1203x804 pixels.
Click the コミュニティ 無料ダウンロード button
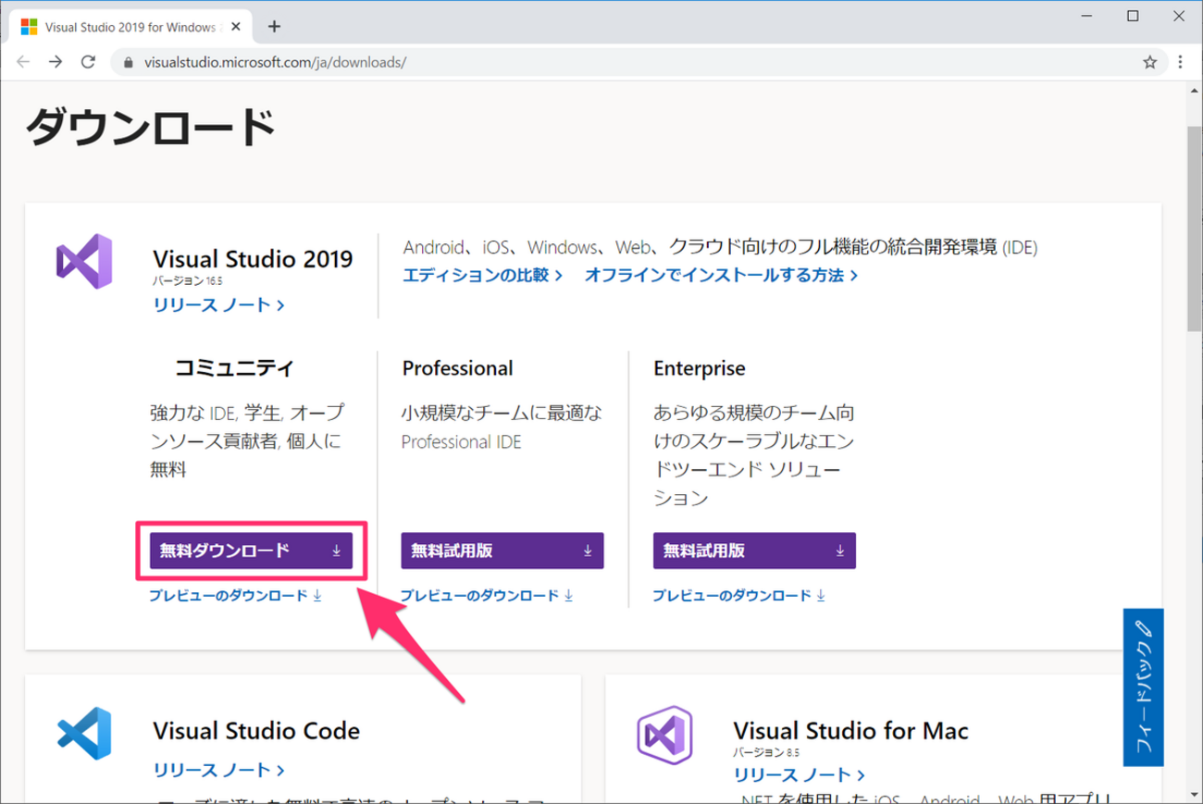(251, 550)
